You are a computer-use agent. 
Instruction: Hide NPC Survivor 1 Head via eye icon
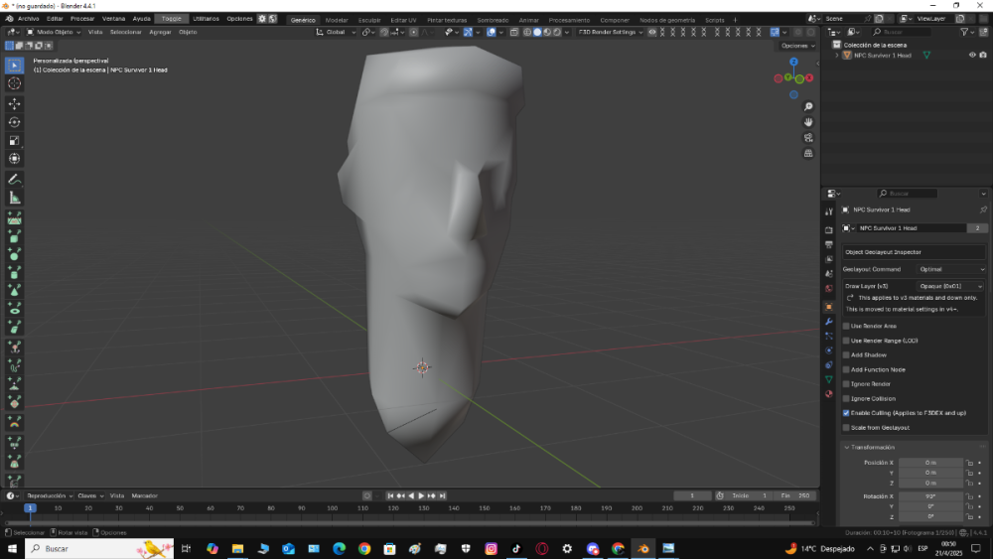point(972,56)
